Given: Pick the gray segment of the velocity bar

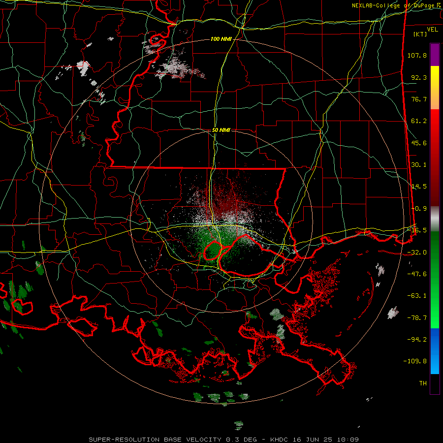Looking at the screenshot, I should click(435, 219).
